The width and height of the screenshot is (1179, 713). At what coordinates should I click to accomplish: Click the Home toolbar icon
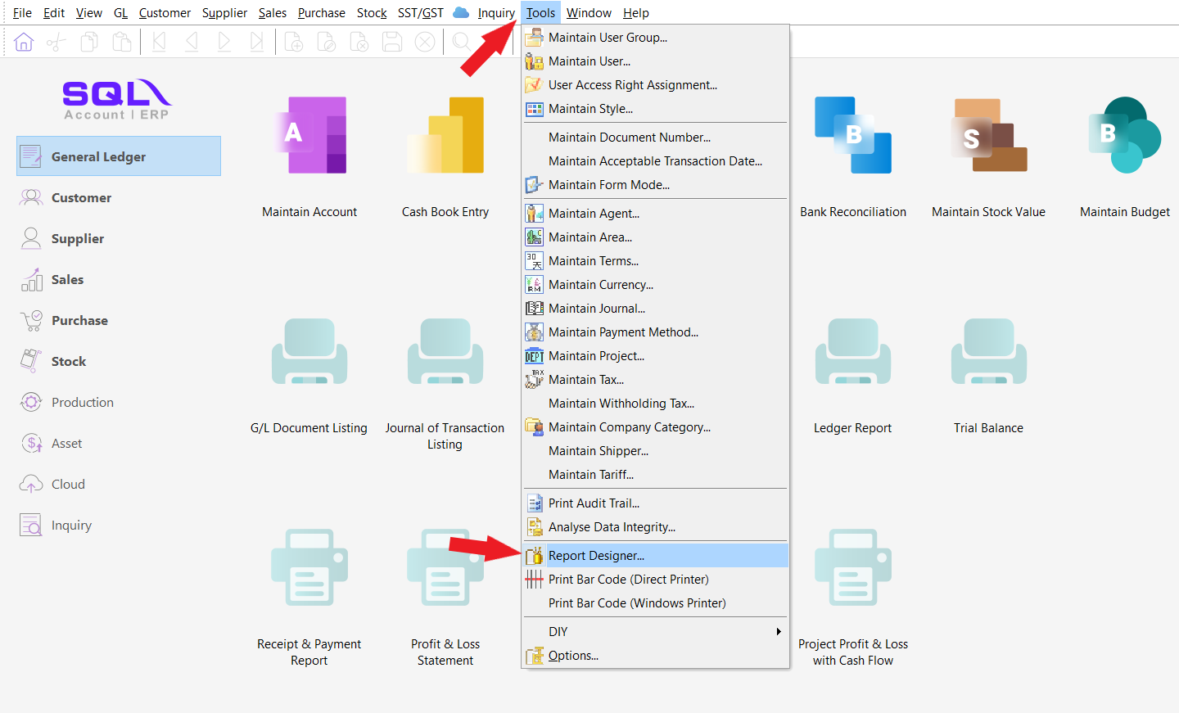(24, 42)
